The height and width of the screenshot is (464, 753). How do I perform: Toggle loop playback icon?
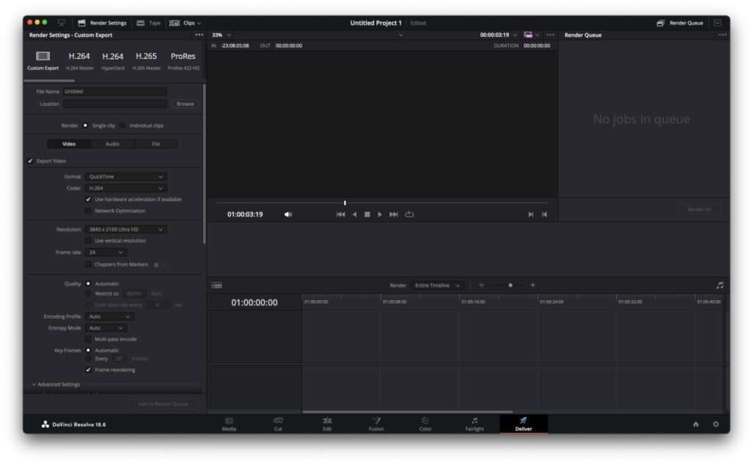point(410,215)
